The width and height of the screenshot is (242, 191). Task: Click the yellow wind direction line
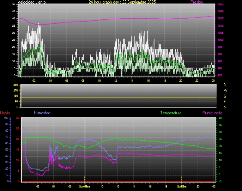coord(118,97)
